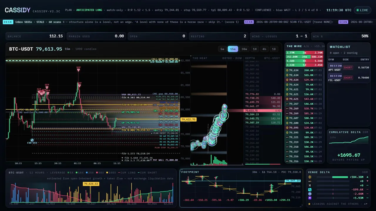Screen dimensions: 376x211
Task: Click the 79,738.31 ask row in depth ladder
Action: [x=263, y=98]
